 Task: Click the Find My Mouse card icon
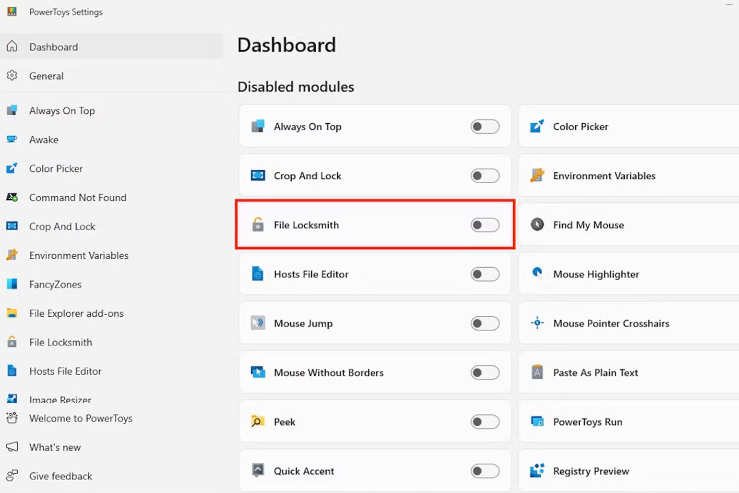[x=537, y=225]
